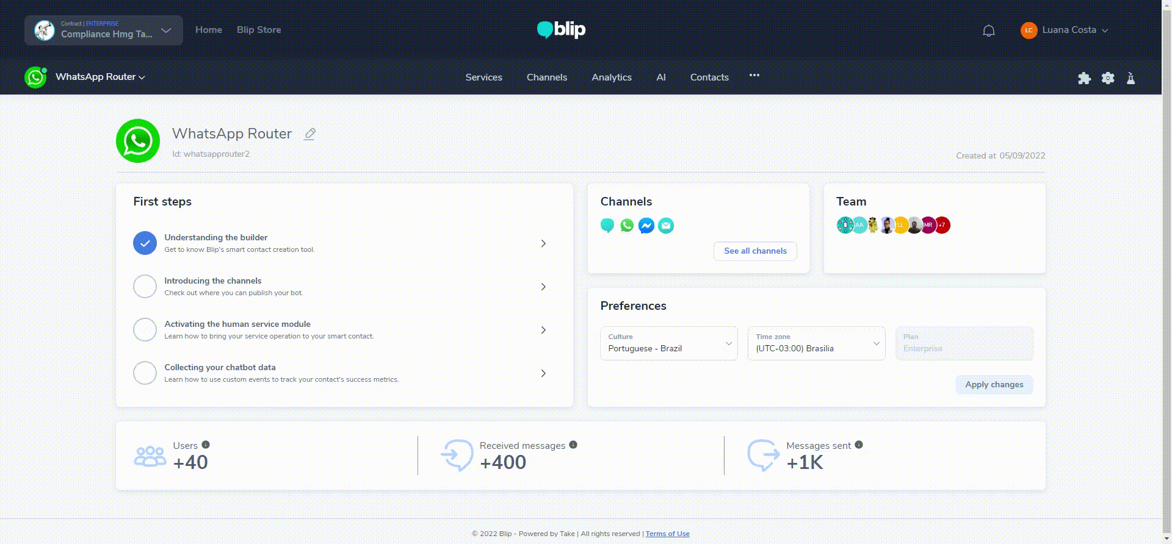Expand Collecting your chatbot data arrow
1172x544 pixels.
coord(543,373)
